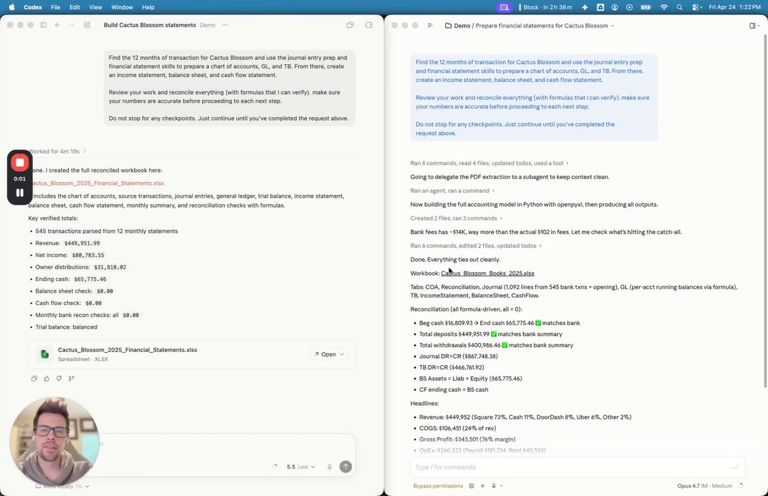Open the Apple menu
Screen dimensions: 768x496
click(x=11, y=8)
